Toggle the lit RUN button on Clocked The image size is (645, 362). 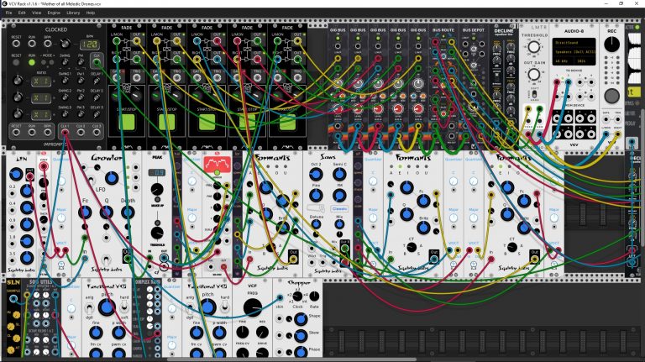pos(32,62)
